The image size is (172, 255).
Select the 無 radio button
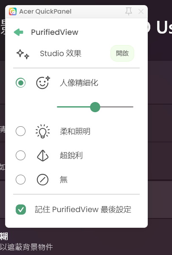tap(21, 179)
